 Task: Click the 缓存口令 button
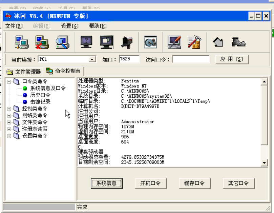194,183
